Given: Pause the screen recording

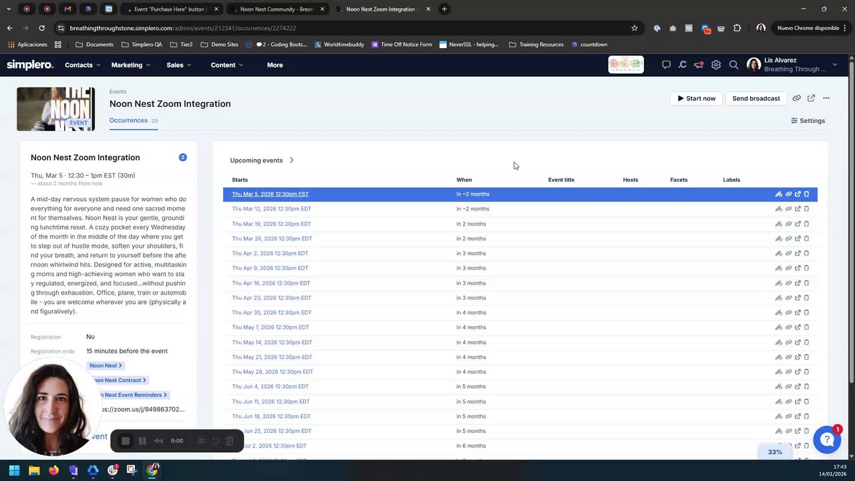Looking at the screenshot, I should pos(142,441).
